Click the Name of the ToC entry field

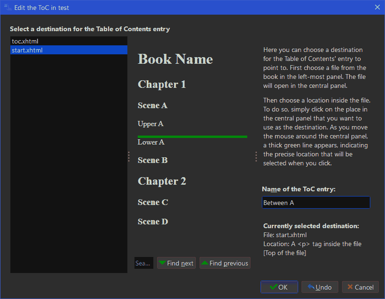click(x=316, y=203)
